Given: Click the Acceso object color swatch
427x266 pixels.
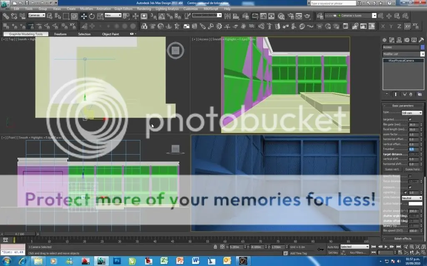Looking at the screenshot, I should point(422,47).
